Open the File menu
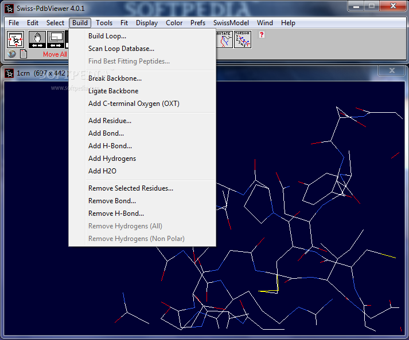 [x=14, y=23]
